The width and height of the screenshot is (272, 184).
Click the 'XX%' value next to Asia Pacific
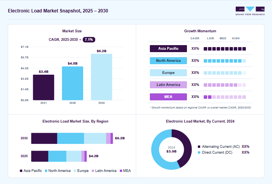195,49
